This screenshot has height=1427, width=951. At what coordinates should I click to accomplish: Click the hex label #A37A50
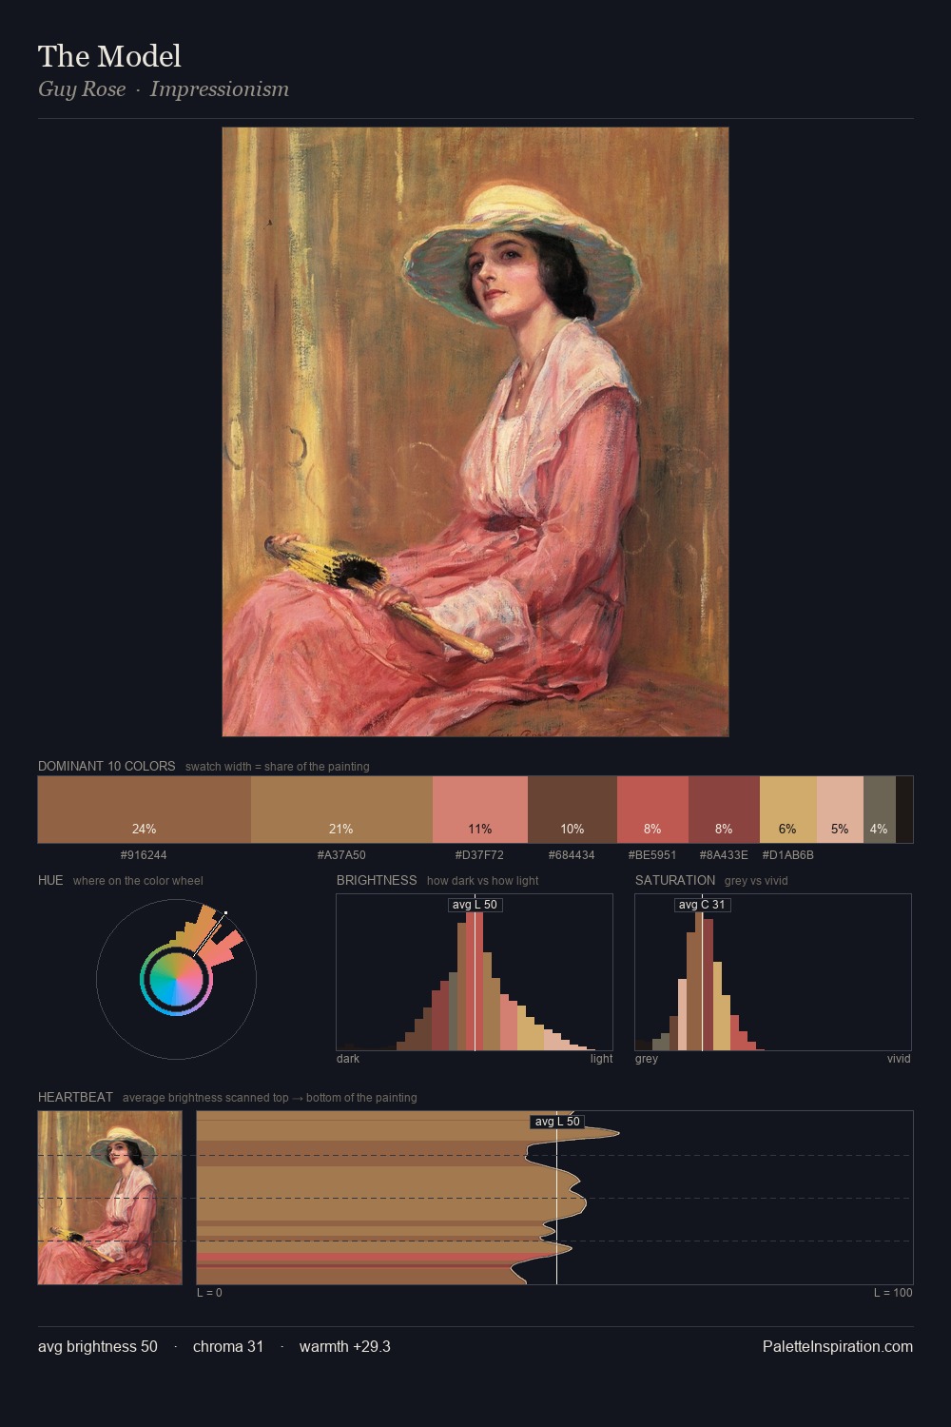(341, 855)
